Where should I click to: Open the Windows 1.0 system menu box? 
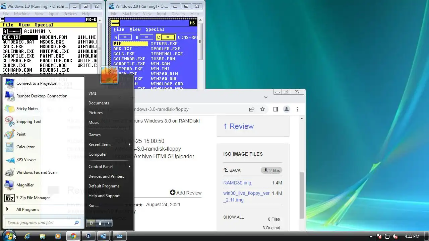coord(2,20)
